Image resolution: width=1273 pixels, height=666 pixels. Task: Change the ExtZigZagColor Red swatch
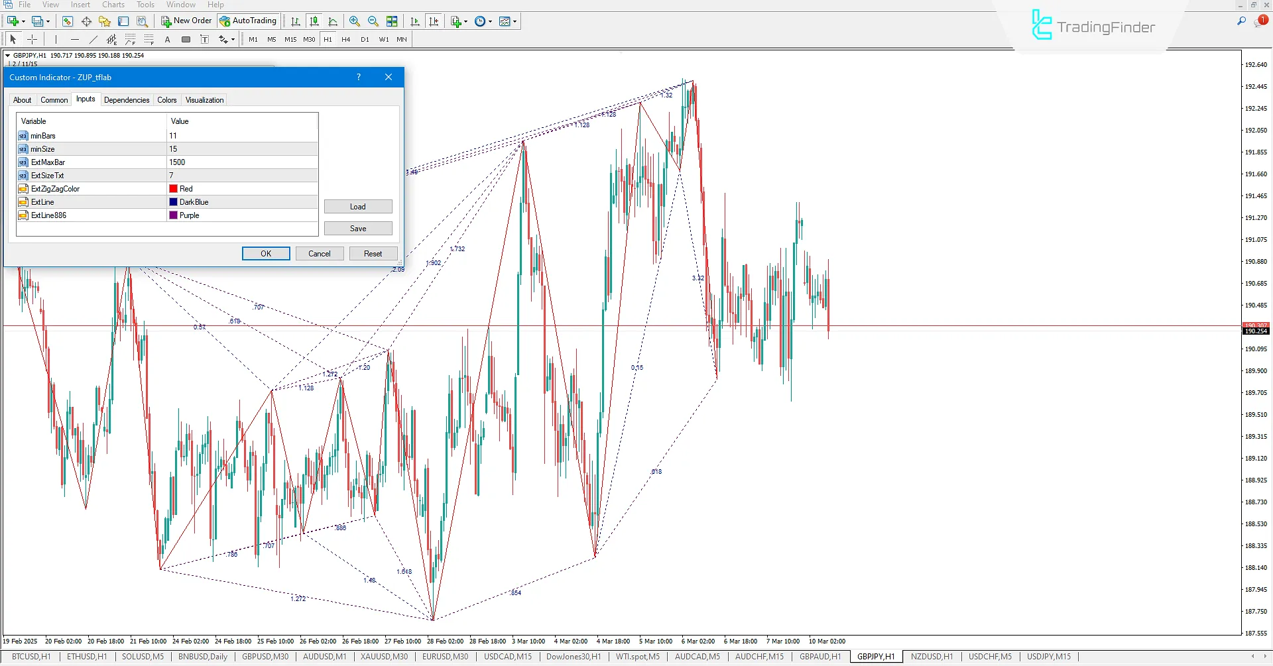174,189
